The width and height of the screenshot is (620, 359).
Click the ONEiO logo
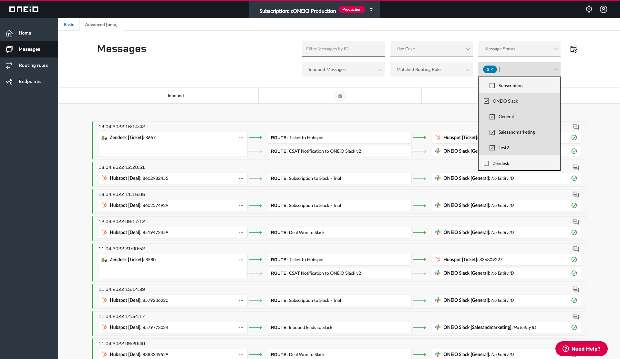(24, 9)
